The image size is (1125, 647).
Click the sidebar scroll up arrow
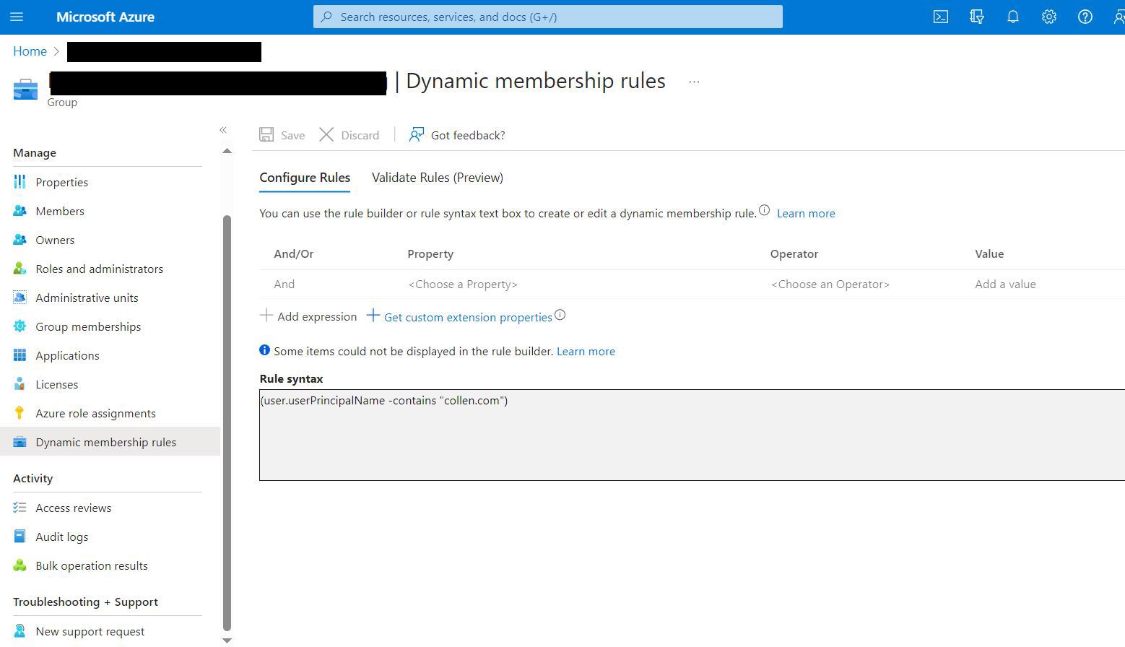pos(227,151)
